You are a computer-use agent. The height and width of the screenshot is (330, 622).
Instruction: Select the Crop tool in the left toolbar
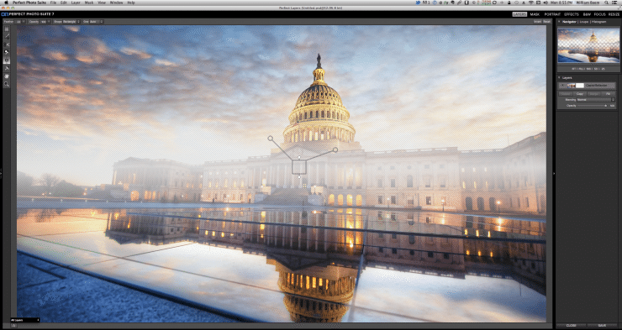coord(7,36)
